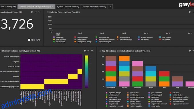Toggle process altered legend in top chart

pos(124,37)
